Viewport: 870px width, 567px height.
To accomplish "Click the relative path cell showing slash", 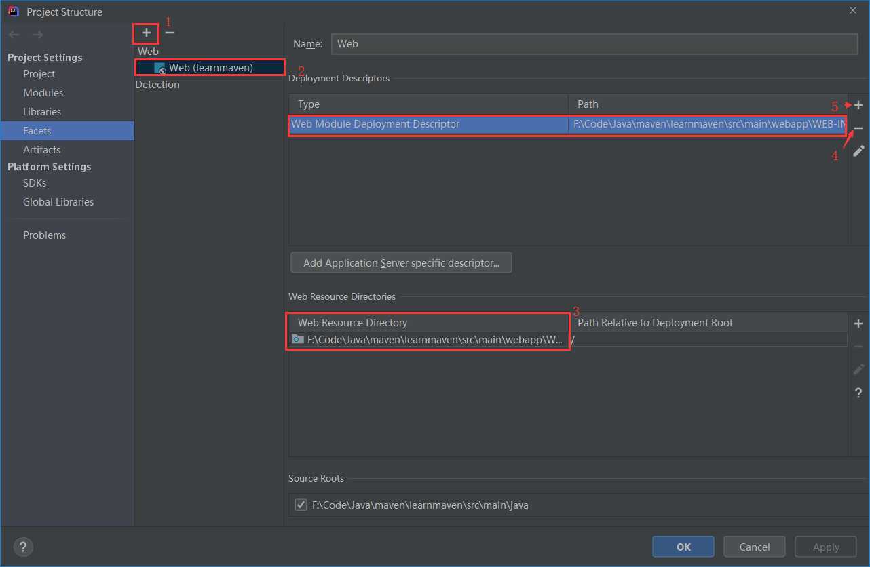I will click(x=708, y=340).
